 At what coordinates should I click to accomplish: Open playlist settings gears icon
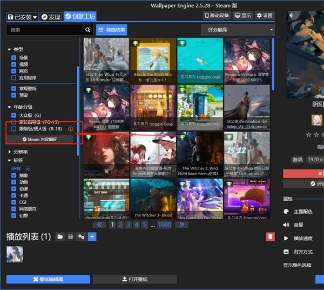pos(81,236)
